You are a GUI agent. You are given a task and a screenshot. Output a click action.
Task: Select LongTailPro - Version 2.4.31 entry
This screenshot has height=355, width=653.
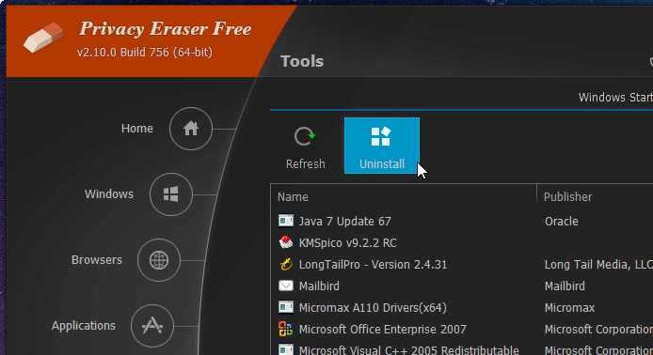[x=373, y=265]
